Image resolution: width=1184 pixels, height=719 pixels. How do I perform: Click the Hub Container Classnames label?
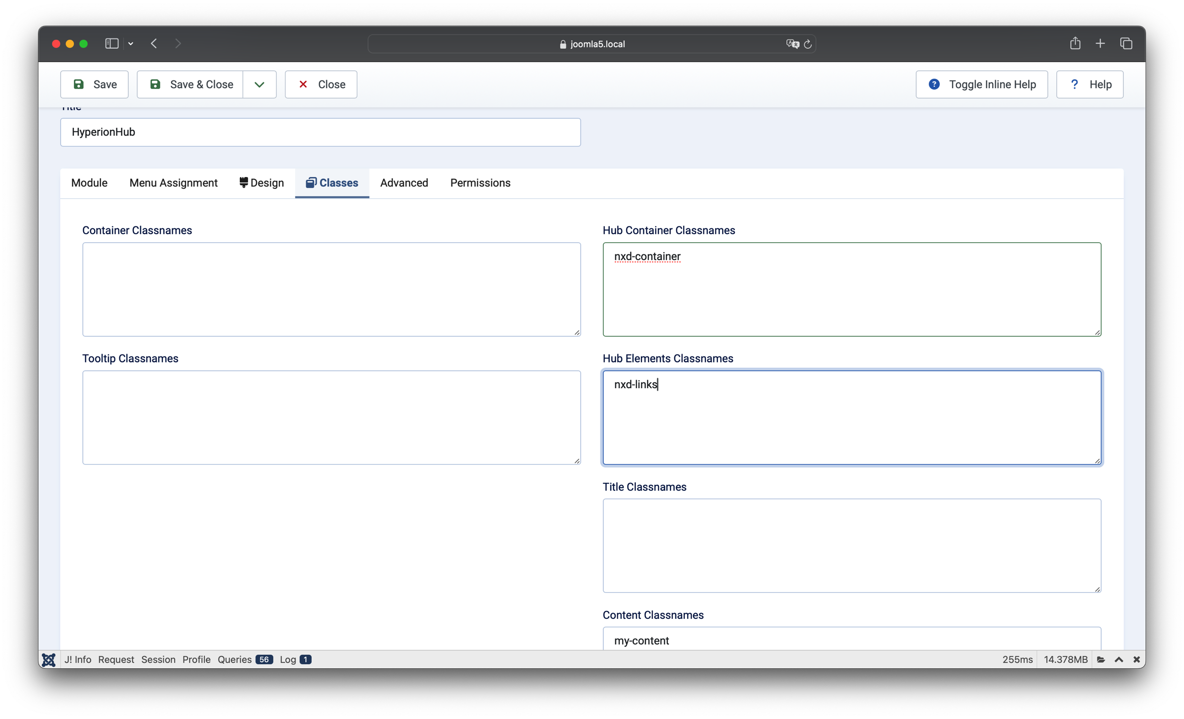click(x=669, y=230)
